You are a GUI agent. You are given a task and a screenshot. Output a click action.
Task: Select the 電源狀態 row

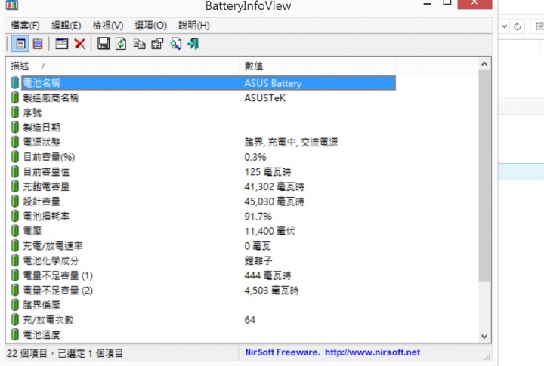pyautogui.click(x=203, y=142)
